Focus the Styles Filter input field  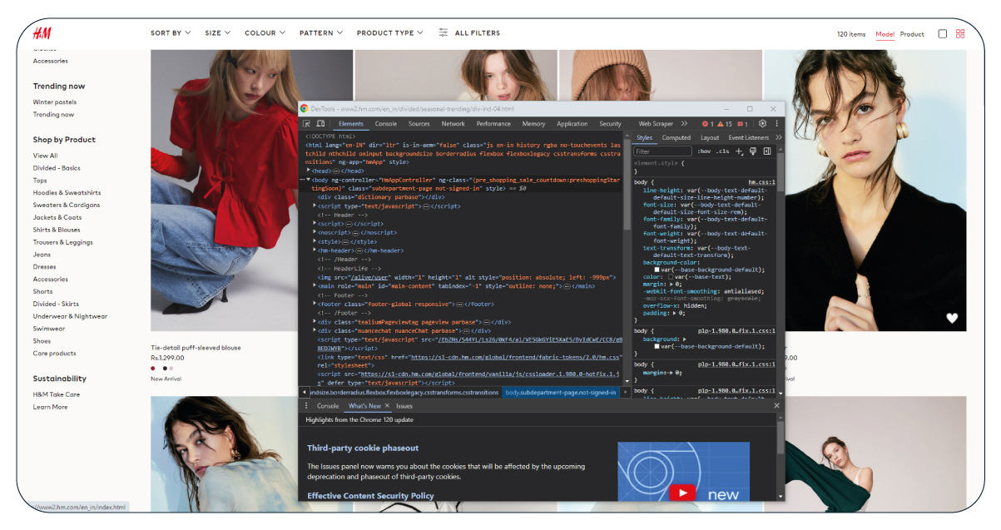(x=662, y=151)
